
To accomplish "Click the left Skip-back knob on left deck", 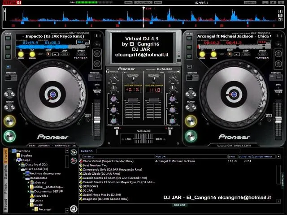I will click(x=6, y=95).
